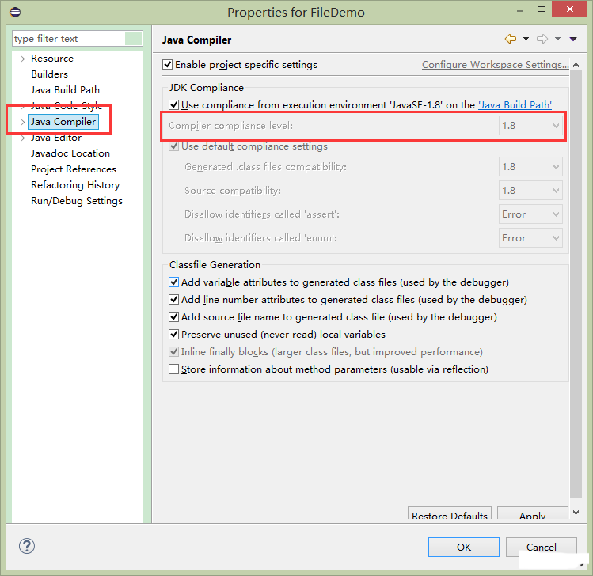Close the Properties for FileDemo dialog
Screen dimensions: 593x576
(x=570, y=9)
